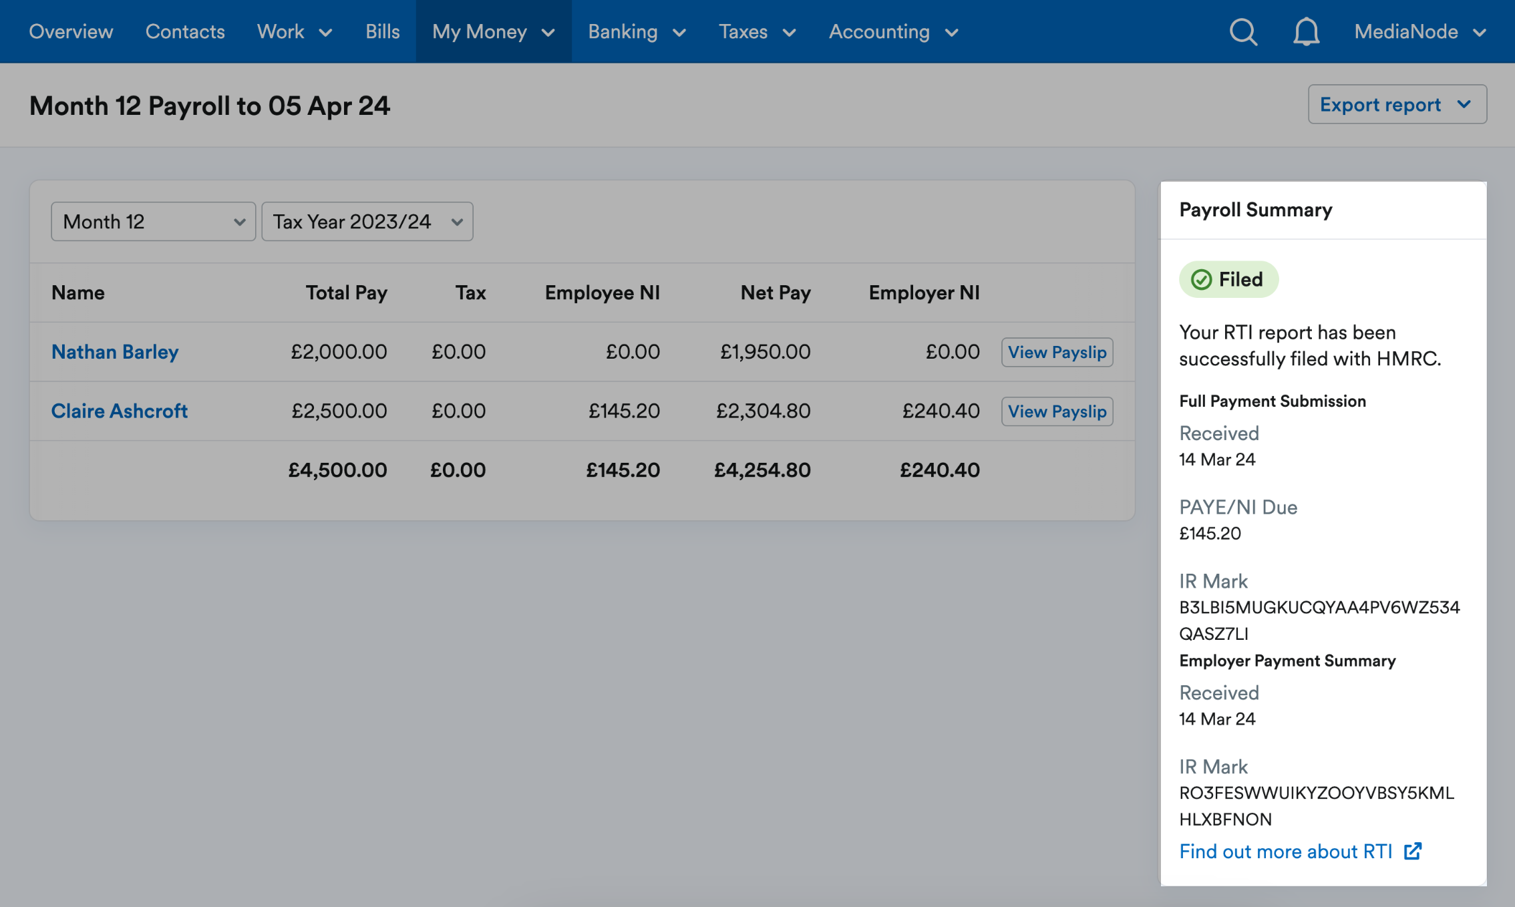Click the RO3FESWWUIKYZOOYVBSY5KML IR Mark code
The height and width of the screenshot is (907, 1515).
pyautogui.click(x=1317, y=793)
